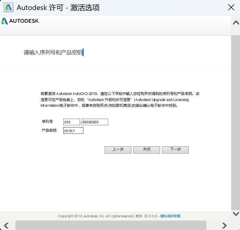Click the product key field 001K1
The width and height of the screenshot is (240, 230).
[x=73, y=131]
